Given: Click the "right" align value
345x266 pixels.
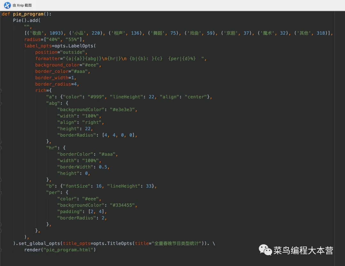Looking at the screenshot, I should (x=92, y=122).
